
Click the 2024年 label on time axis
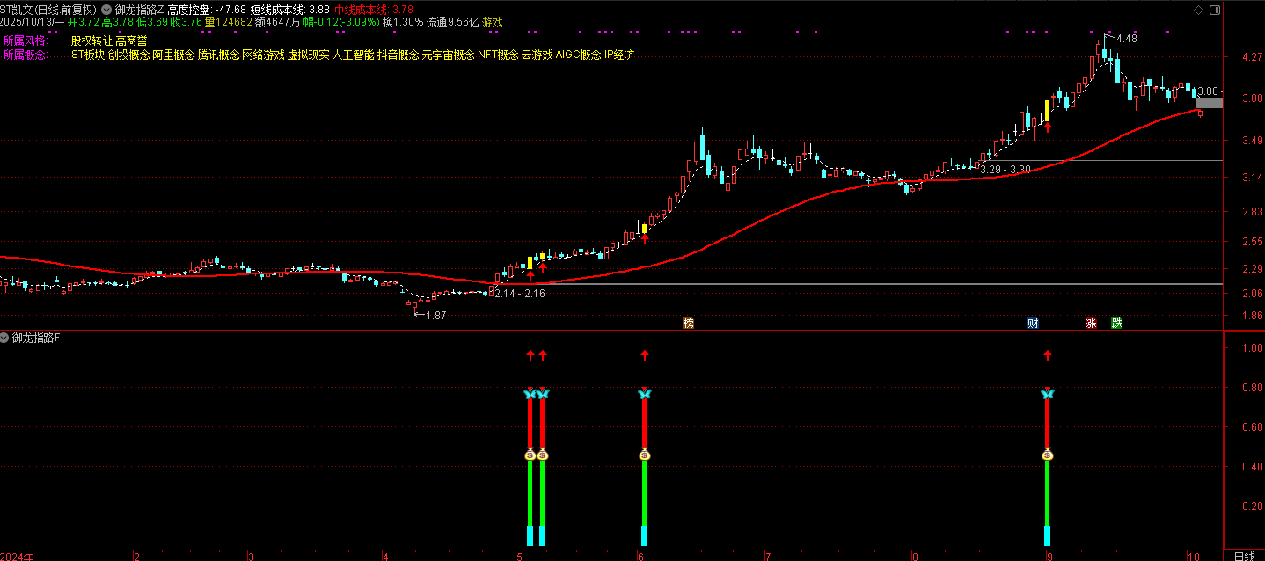(x=17, y=556)
